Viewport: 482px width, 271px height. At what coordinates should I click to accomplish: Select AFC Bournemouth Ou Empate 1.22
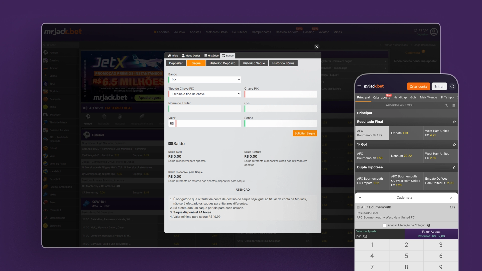click(372, 181)
